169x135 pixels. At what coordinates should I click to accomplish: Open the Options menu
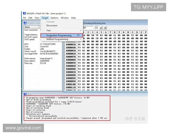(x=54, y=18)
